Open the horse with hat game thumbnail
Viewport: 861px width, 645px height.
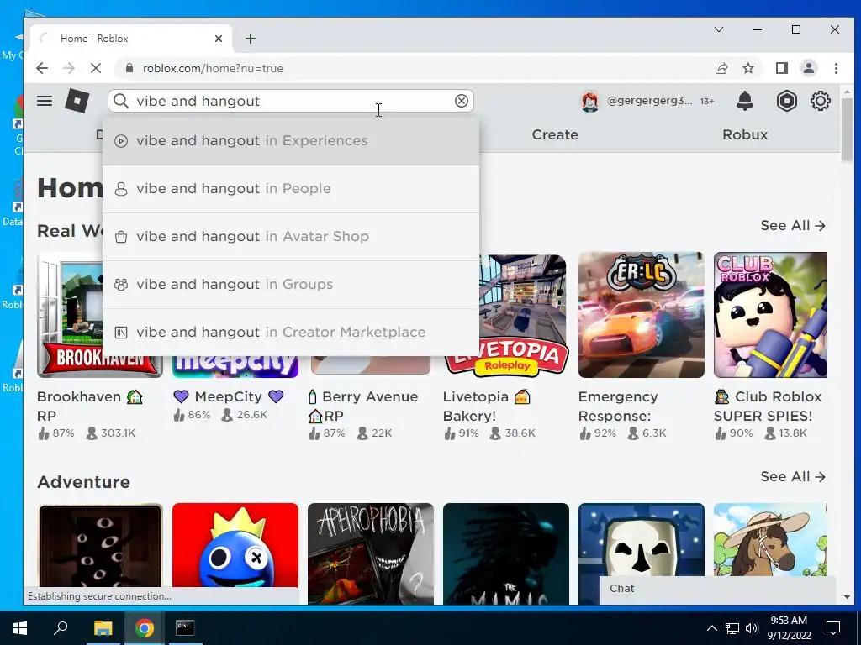pos(770,539)
